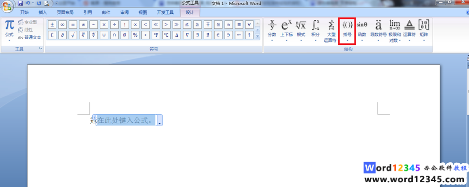
Task: Insert less-than symbol
Action: (x=145, y=25)
